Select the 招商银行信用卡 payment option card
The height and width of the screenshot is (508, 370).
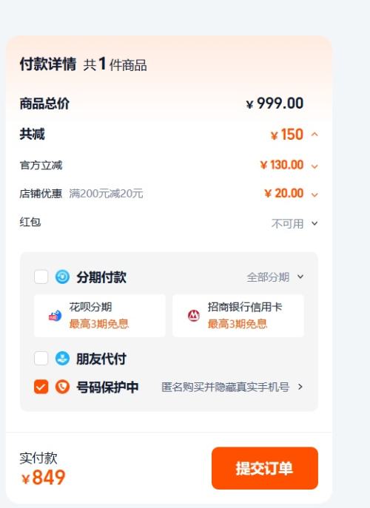(x=238, y=316)
